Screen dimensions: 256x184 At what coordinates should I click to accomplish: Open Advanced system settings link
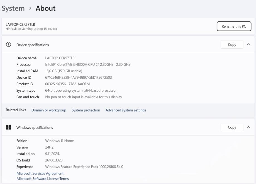click(x=126, y=110)
